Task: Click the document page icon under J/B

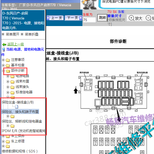Action: (17, 107)
